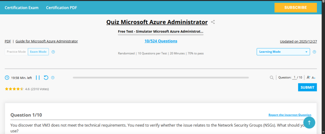Expand the Learning Mode dropdown
325x134 pixels.
point(283,52)
